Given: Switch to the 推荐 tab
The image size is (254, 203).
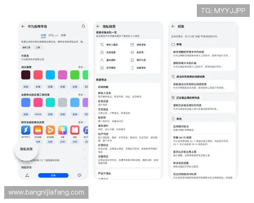Looking at the screenshot, I should (x=63, y=35).
